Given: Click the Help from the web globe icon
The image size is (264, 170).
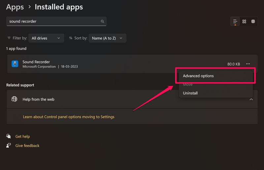Looking at the screenshot, I should (14, 99).
